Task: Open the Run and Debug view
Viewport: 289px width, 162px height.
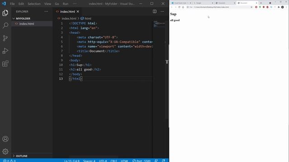Action: (x=5, y=51)
